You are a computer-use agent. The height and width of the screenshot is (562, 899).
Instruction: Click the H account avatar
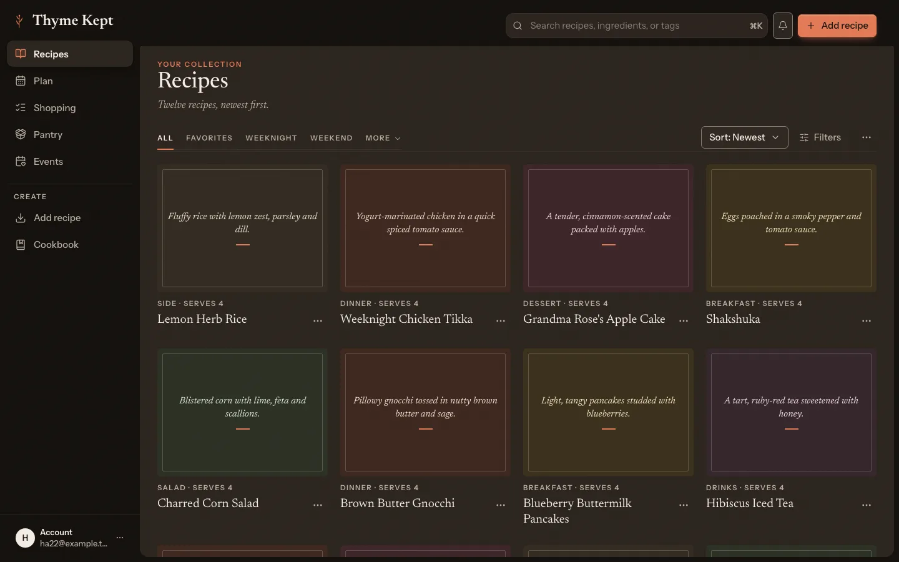point(25,538)
